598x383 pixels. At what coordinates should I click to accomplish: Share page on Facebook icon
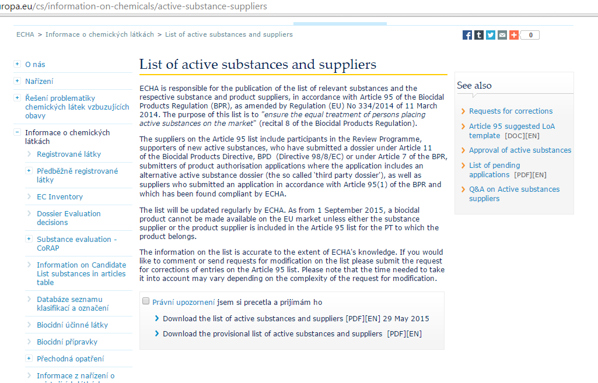coord(467,35)
